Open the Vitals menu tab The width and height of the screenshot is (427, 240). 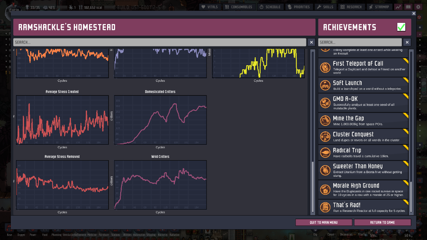209,7
